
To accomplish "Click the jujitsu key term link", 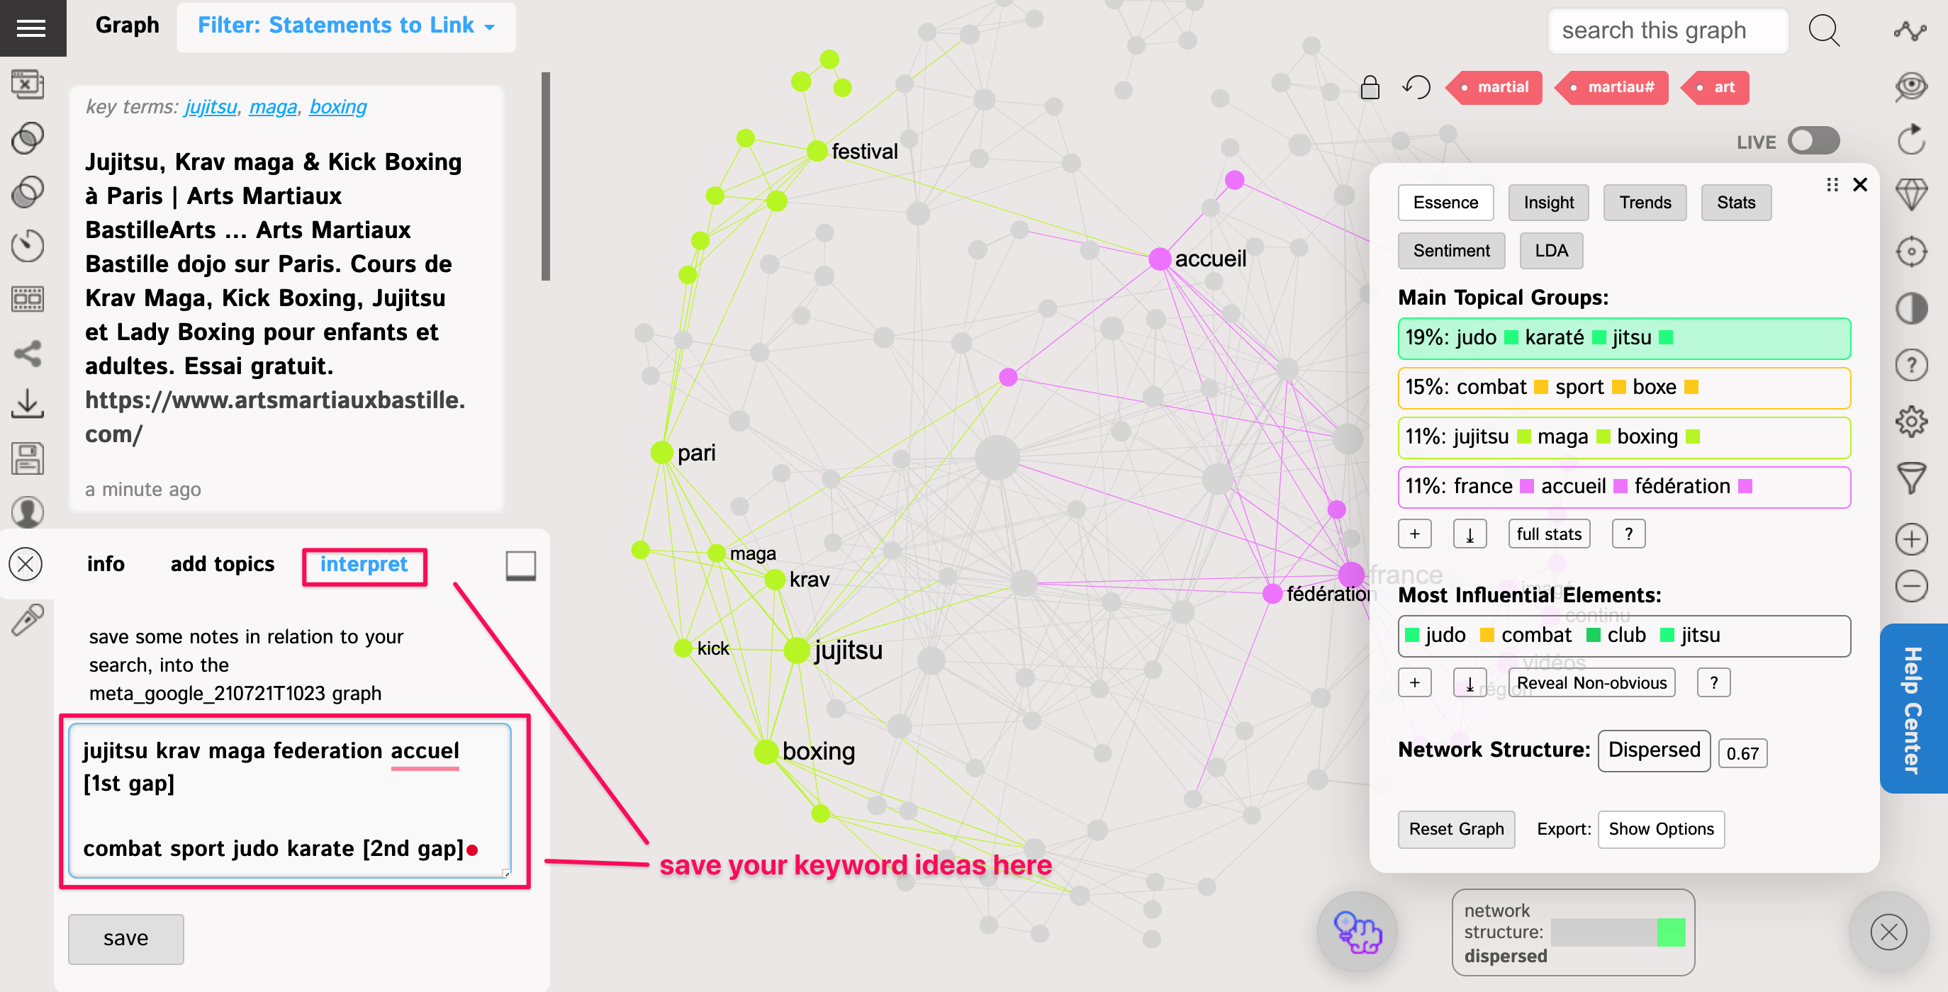I will click(x=211, y=106).
